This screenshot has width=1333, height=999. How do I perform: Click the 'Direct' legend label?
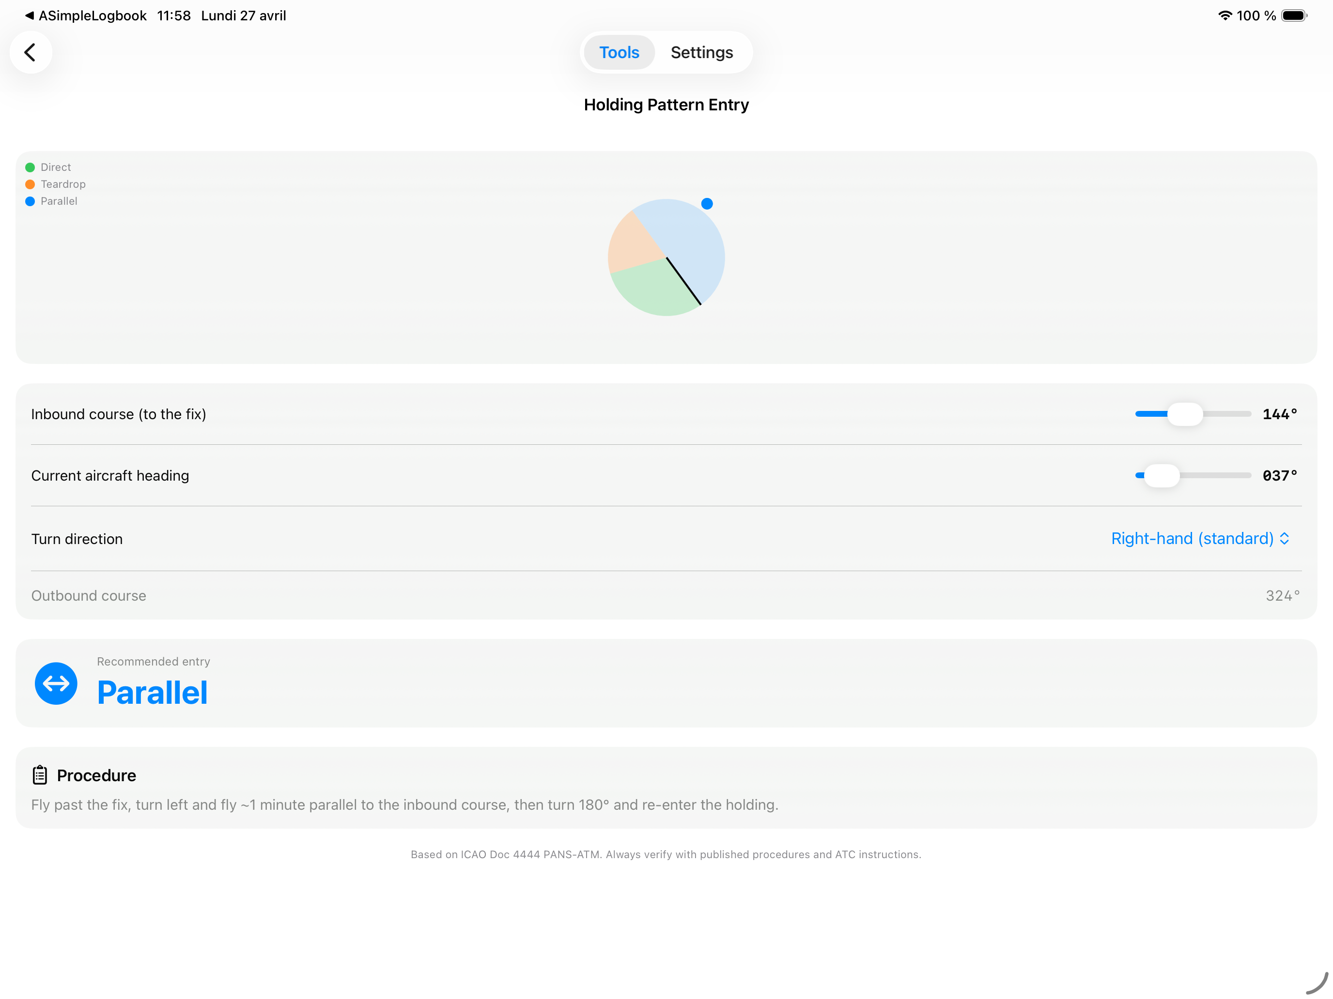(56, 167)
